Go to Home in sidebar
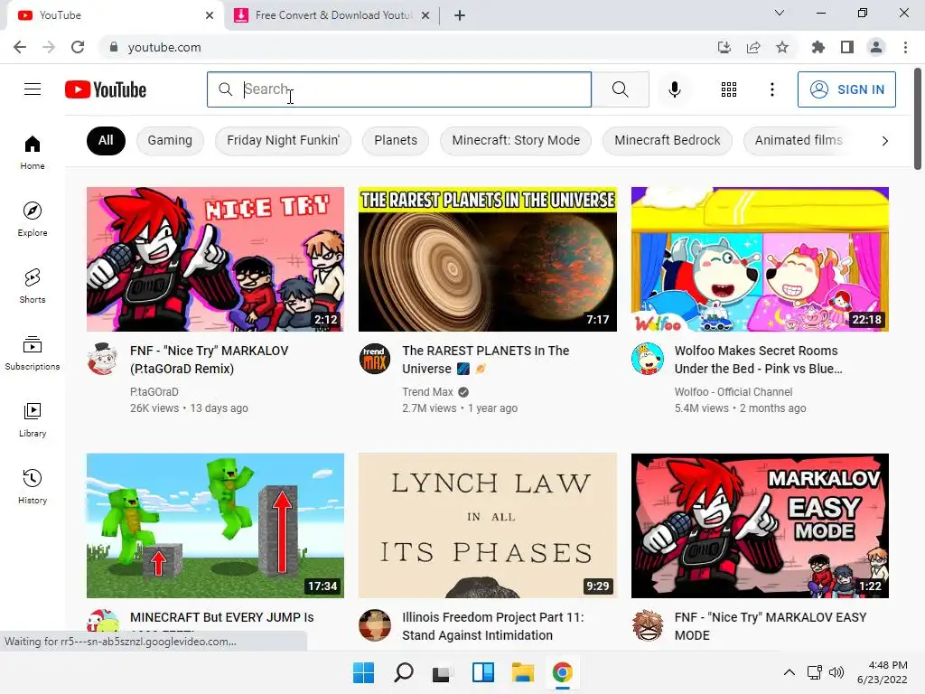 pos(33,152)
